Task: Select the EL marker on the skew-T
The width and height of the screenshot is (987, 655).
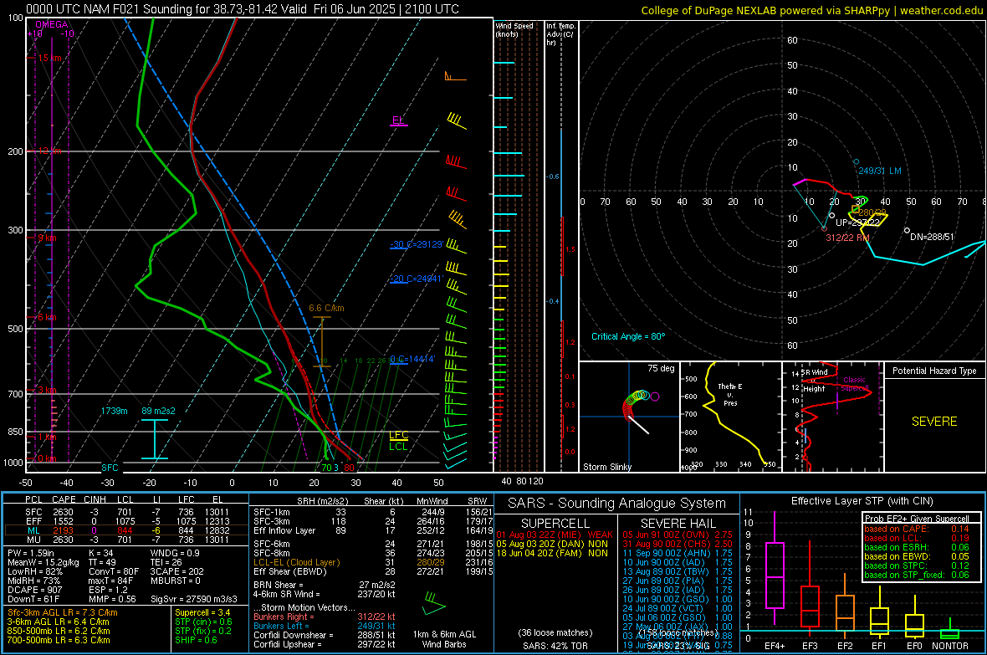Action: coord(397,120)
